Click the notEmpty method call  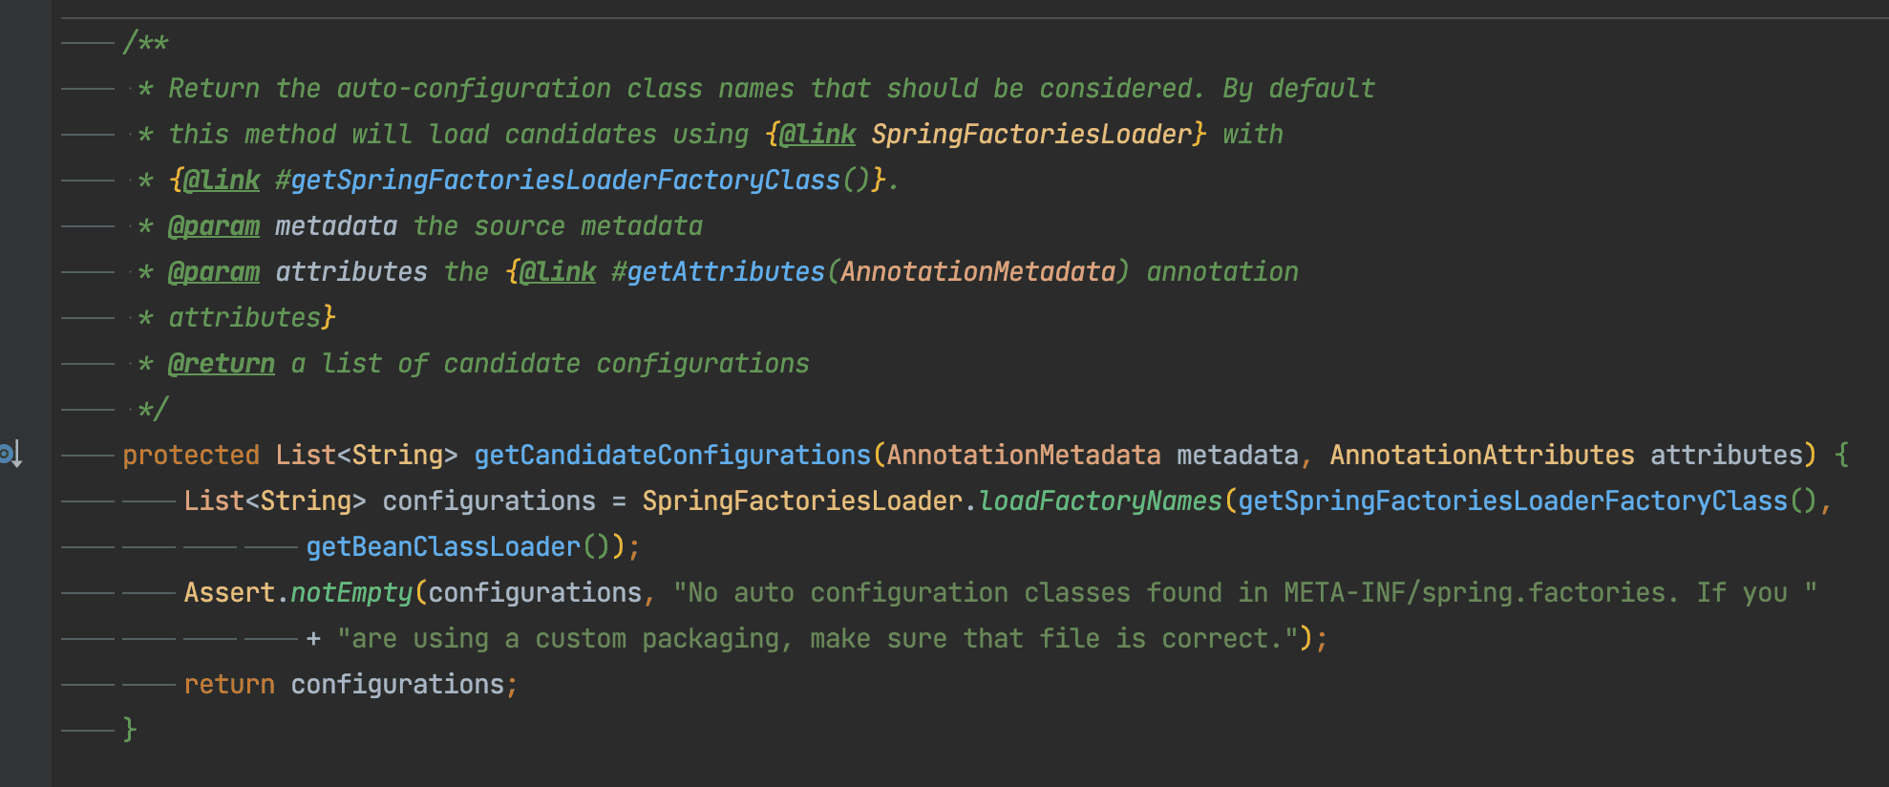pos(350,593)
